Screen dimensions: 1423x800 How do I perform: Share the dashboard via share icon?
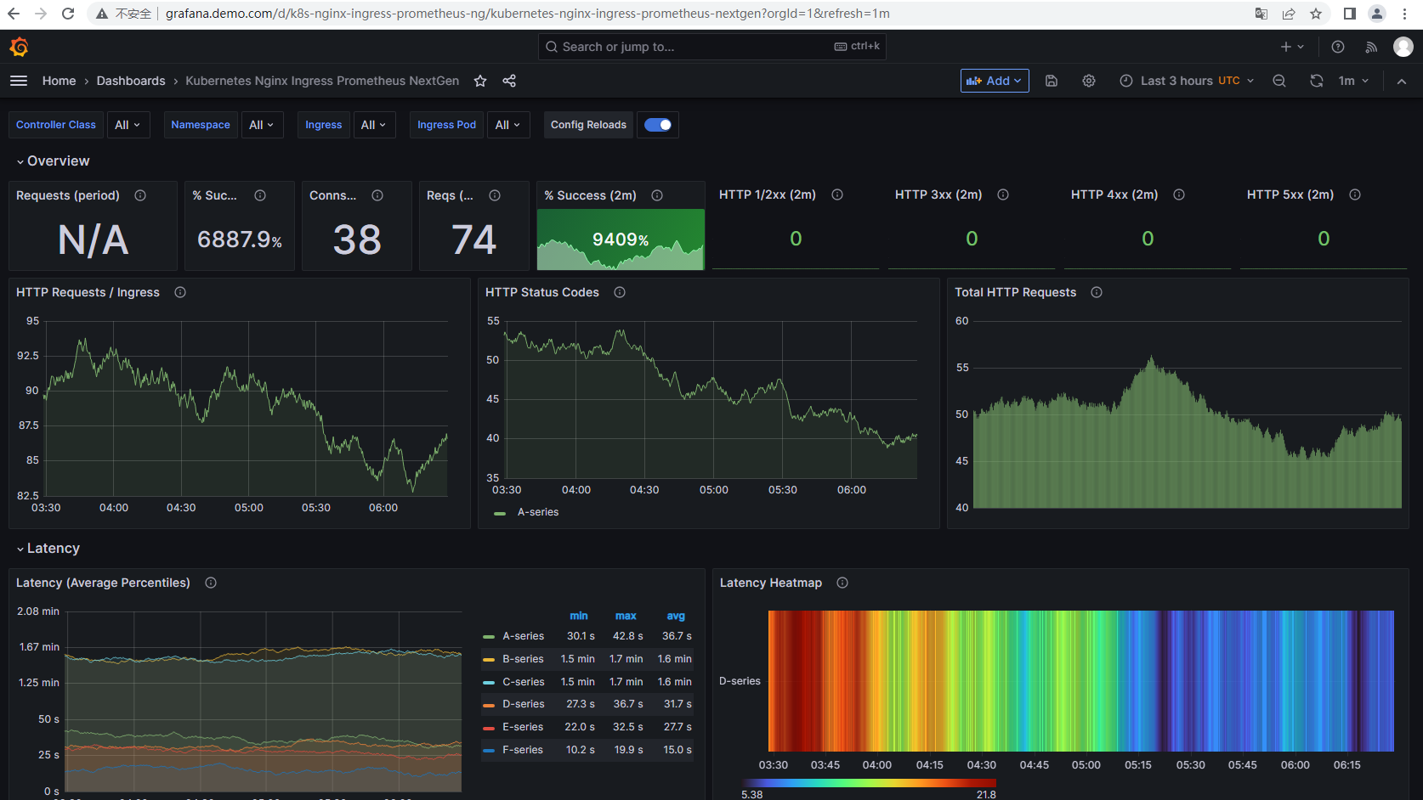509,81
